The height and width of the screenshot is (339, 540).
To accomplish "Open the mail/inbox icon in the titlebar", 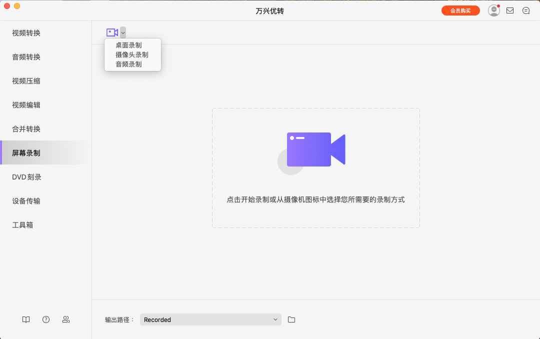I will [510, 10].
